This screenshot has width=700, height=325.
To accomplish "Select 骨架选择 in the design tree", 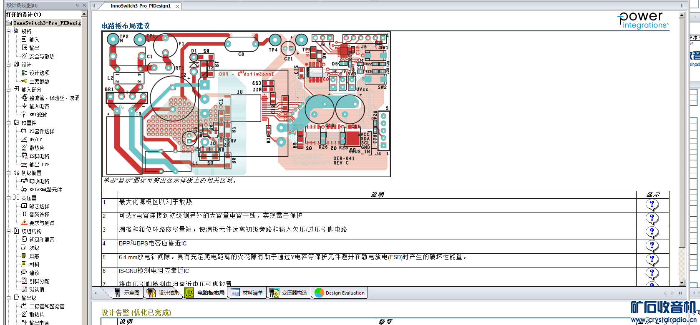I will 39,215.
